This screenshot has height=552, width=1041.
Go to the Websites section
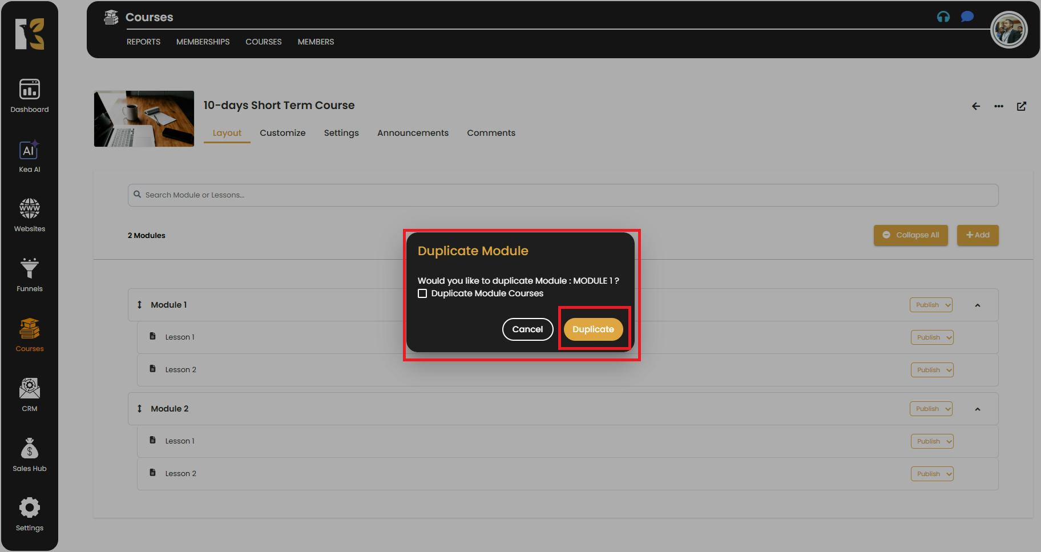(x=29, y=215)
